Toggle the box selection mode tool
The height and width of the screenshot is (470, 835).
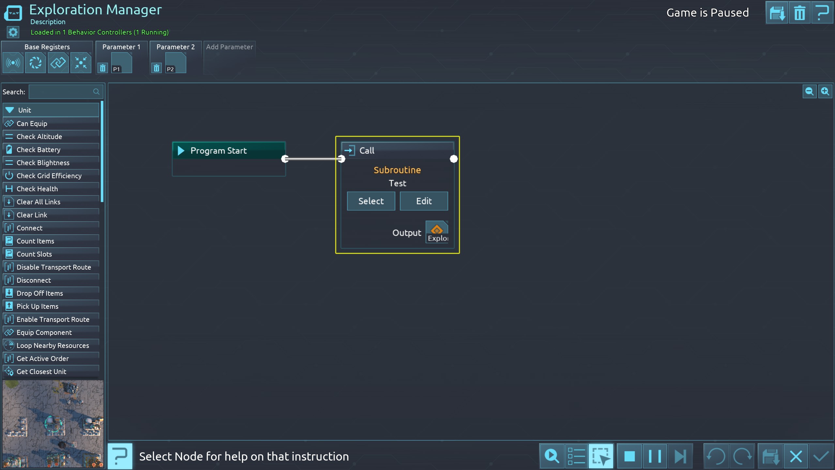tap(601, 456)
